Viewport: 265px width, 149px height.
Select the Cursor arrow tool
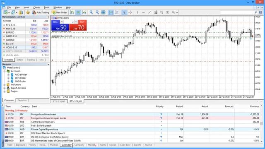[x=124, y=12]
